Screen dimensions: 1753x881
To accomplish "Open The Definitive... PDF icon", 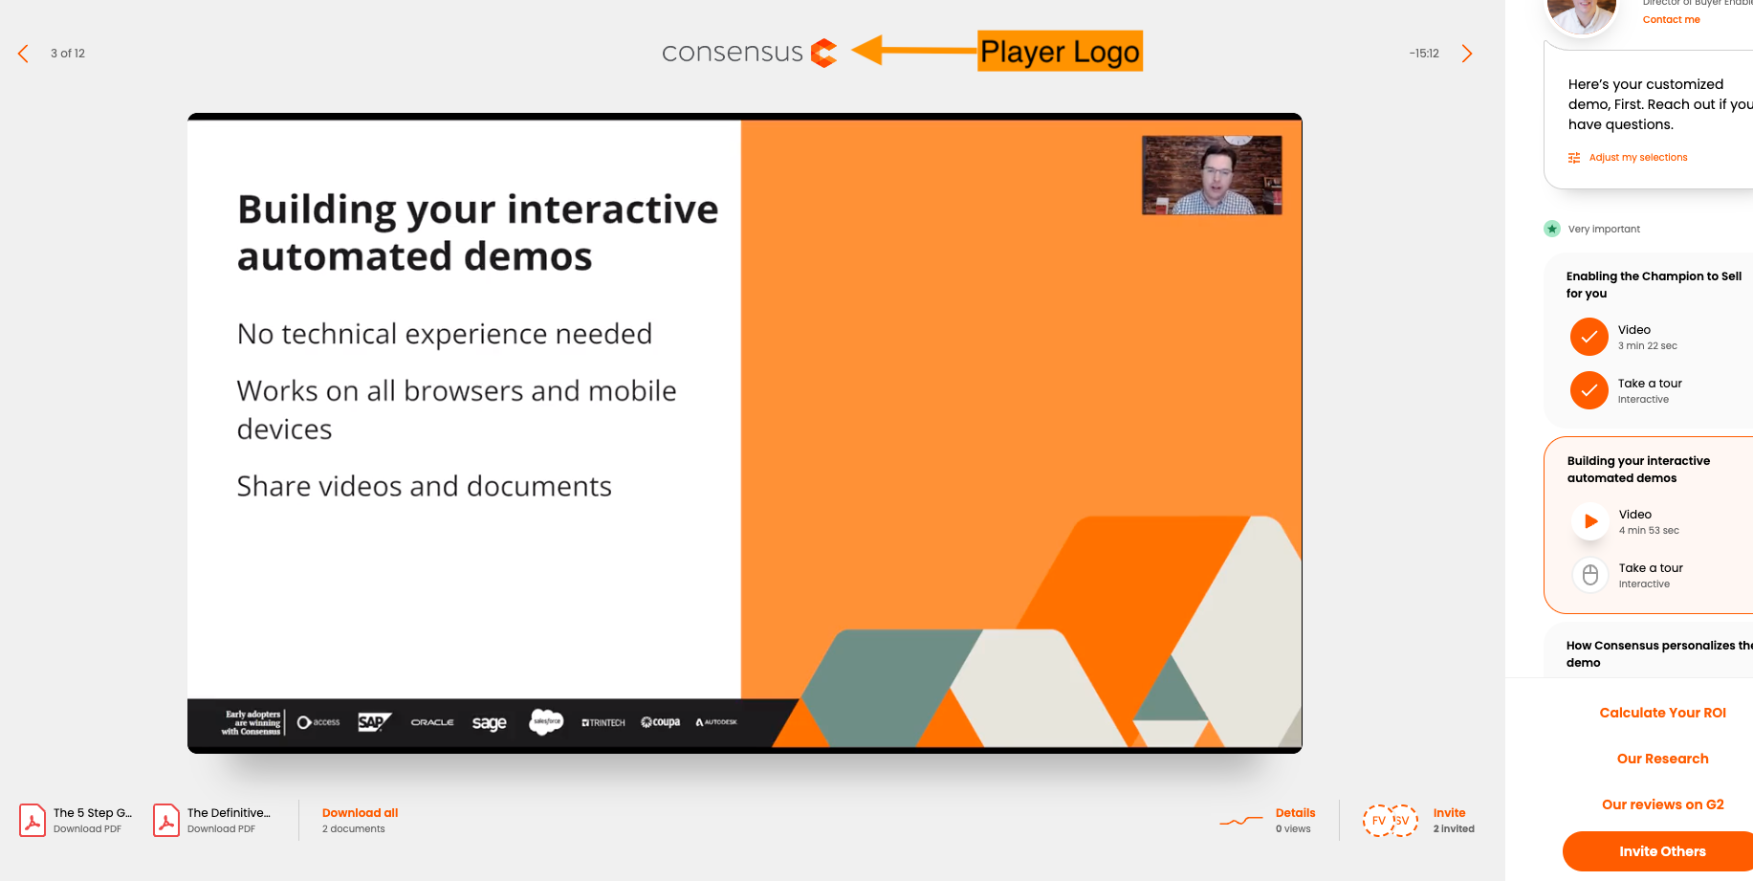I will pyautogui.click(x=166, y=820).
